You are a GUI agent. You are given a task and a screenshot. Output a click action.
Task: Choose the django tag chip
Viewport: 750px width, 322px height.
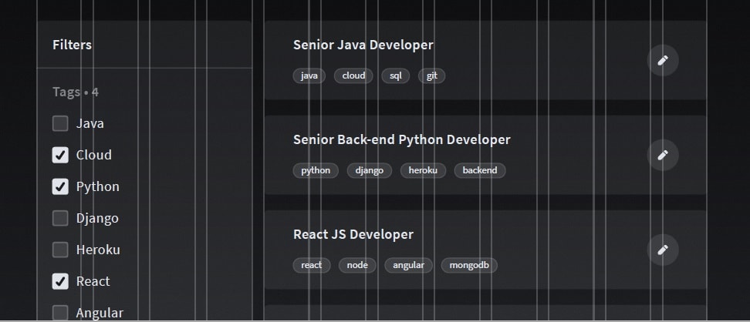370,170
